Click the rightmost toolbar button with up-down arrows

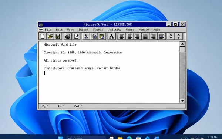(x=179, y=36)
